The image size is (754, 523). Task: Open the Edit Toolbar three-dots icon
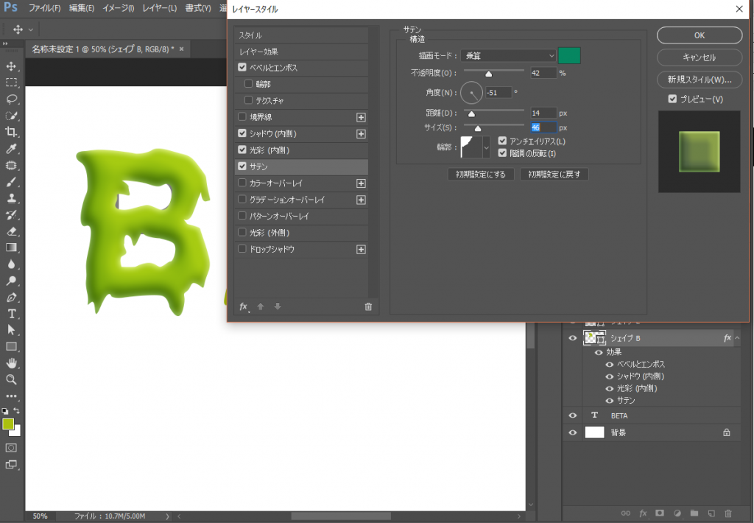[12, 396]
